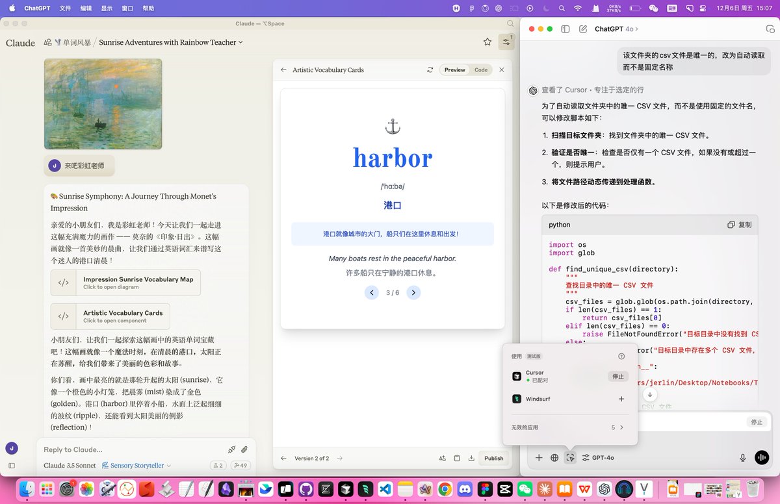Open ChatGPT app menu in menu bar
Viewport: 780px width, 504px height.
tap(38, 8)
